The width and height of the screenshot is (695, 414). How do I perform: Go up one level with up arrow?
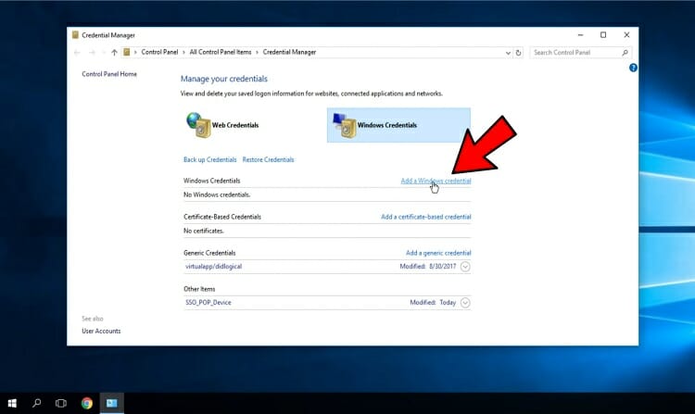coord(114,53)
